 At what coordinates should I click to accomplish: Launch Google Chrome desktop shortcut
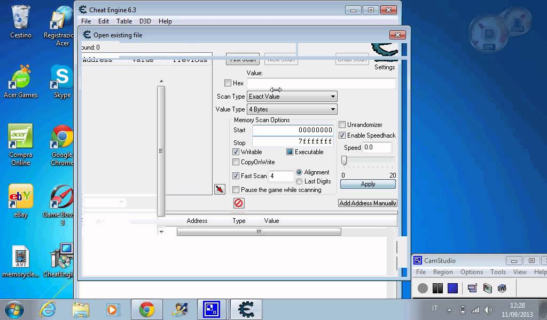62,145
